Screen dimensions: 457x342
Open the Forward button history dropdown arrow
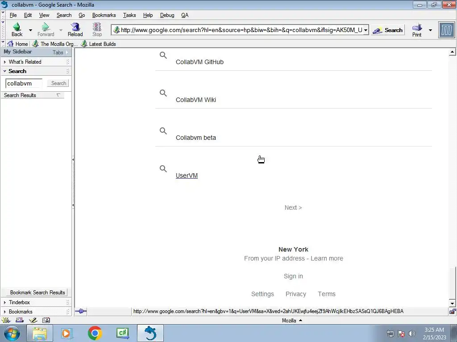click(x=61, y=30)
